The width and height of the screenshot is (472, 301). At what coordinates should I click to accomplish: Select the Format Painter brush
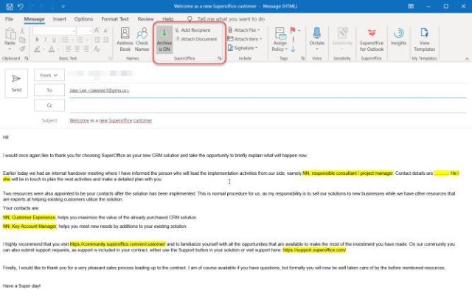(22, 49)
